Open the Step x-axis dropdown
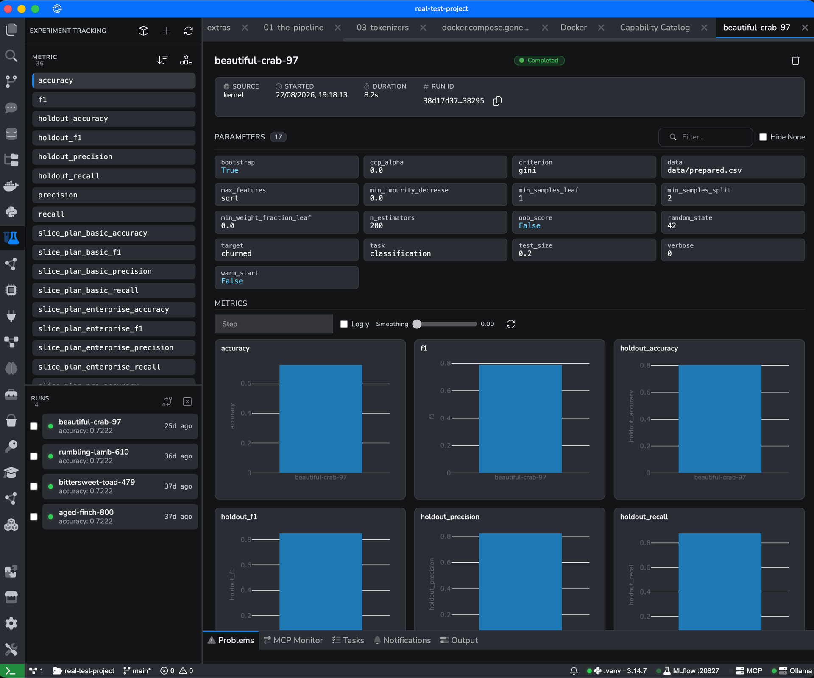The width and height of the screenshot is (814, 678). [274, 324]
